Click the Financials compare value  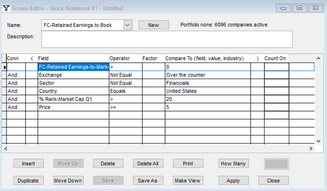pos(208,83)
